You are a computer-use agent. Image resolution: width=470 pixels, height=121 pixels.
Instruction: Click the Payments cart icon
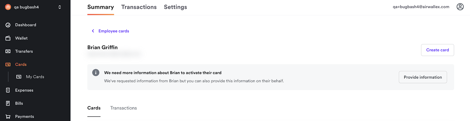click(8, 117)
